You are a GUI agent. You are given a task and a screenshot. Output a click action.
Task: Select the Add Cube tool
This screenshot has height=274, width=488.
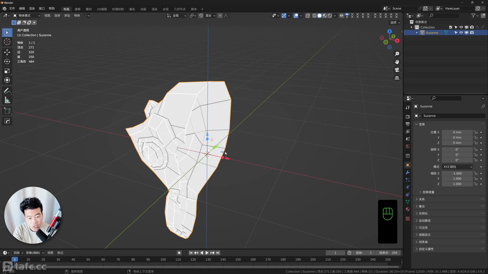click(7, 110)
